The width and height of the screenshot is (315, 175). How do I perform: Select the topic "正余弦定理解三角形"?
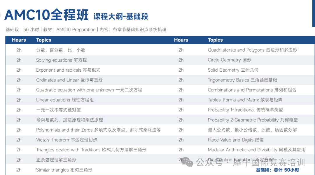coord(56,160)
